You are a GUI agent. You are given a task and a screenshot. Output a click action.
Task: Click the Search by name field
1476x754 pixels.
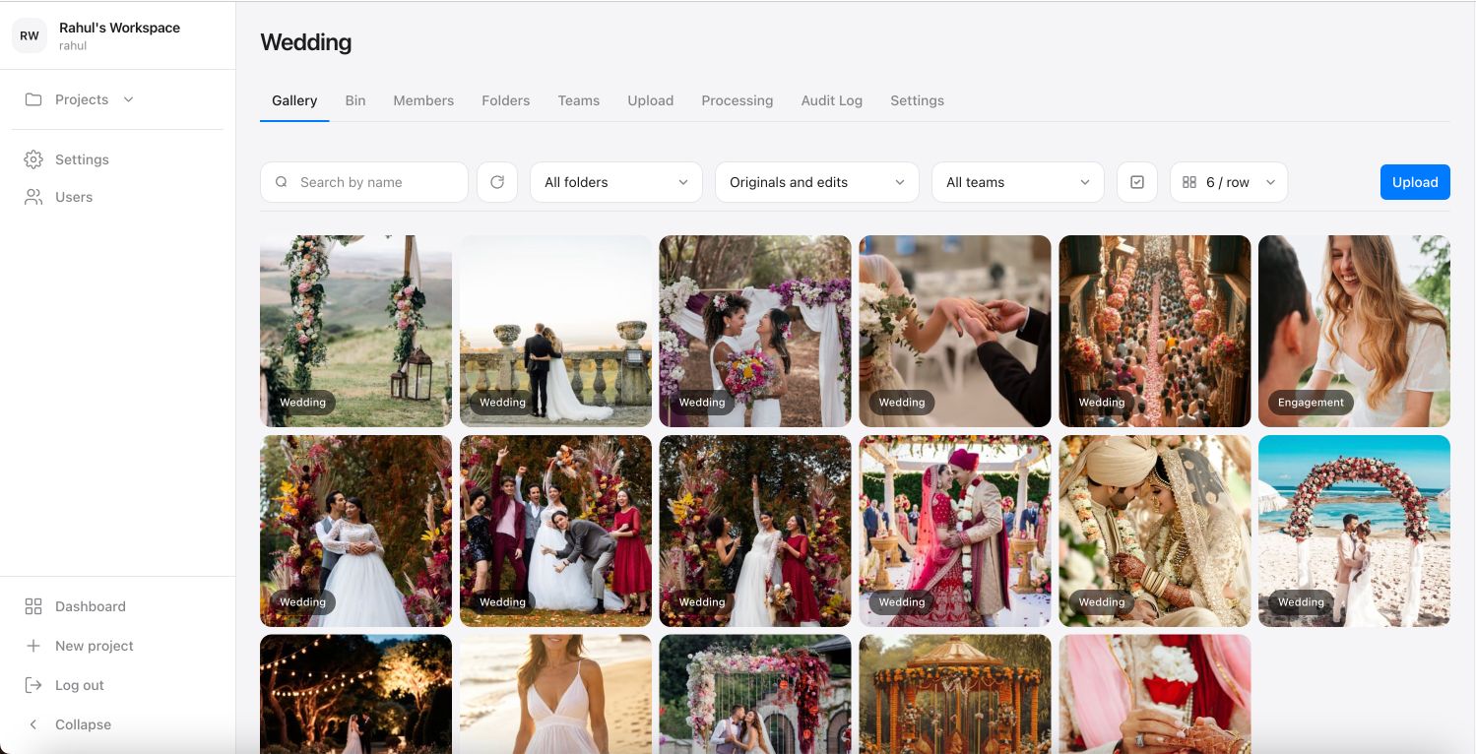point(364,182)
